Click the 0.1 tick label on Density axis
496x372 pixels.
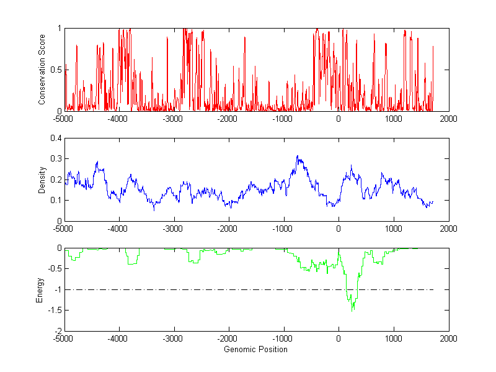(x=56, y=201)
